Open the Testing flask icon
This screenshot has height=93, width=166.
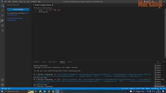[x=2, y=30]
